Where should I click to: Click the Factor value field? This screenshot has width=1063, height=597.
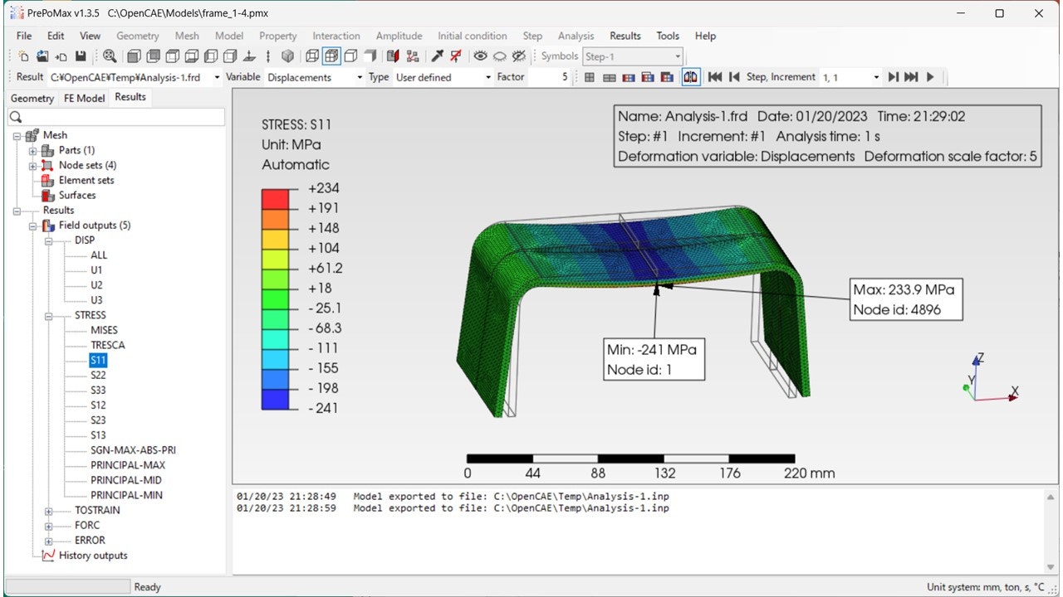click(551, 77)
